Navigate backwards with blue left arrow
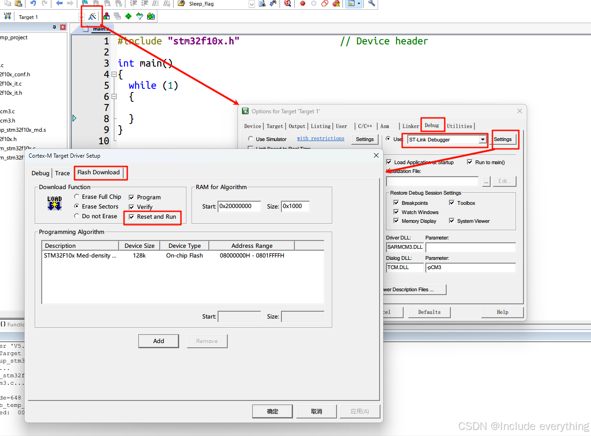The image size is (591, 436). pos(59,4)
